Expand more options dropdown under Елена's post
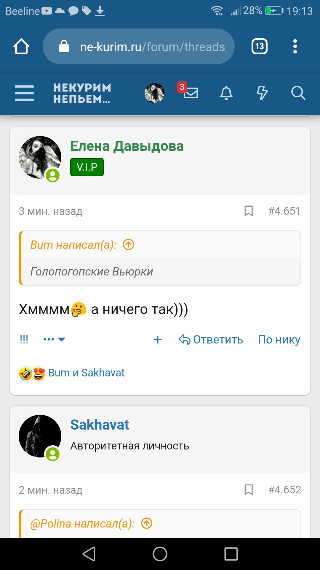The width and height of the screenshot is (320, 570). coord(54,339)
